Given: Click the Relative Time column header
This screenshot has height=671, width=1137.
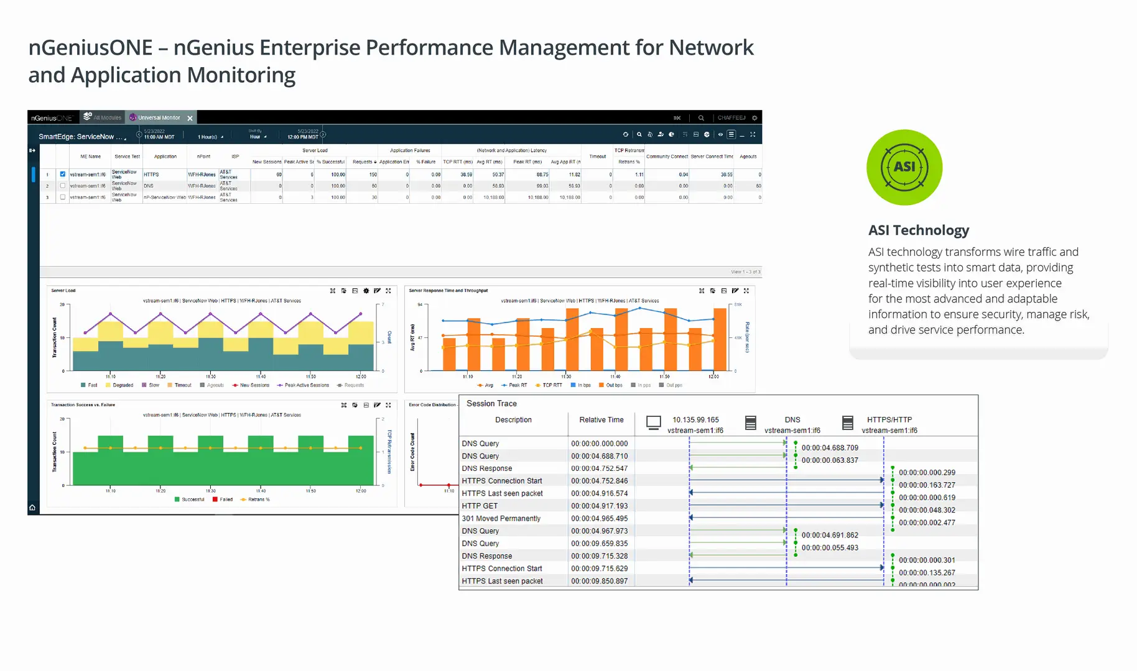Looking at the screenshot, I should click(x=601, y=420).
